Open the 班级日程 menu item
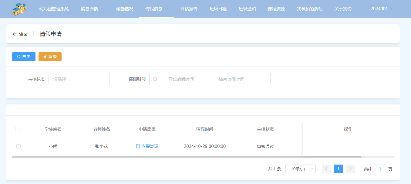Screen dimensions: 411x184 tap(218, 9)
